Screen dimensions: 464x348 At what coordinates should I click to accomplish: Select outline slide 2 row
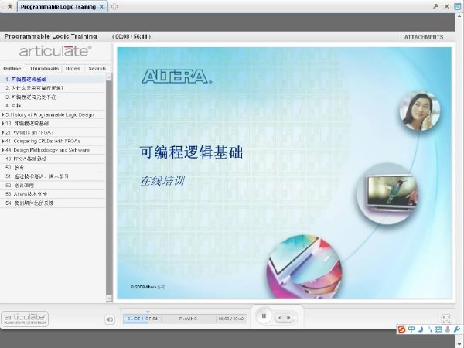[x=53, y=88]
